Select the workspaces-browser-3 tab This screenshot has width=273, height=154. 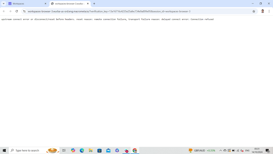click(70, 3)
